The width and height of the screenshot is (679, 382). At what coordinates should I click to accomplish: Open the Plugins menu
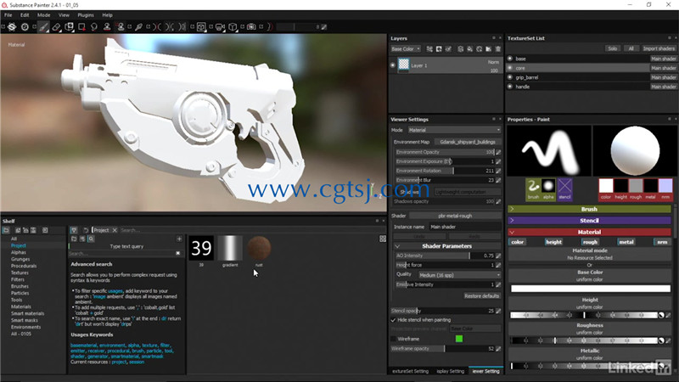[x=86, y=14]
